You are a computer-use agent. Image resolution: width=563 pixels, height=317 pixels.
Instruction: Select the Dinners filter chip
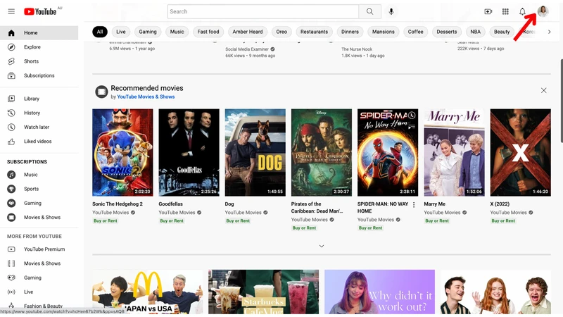click(350, 32)
